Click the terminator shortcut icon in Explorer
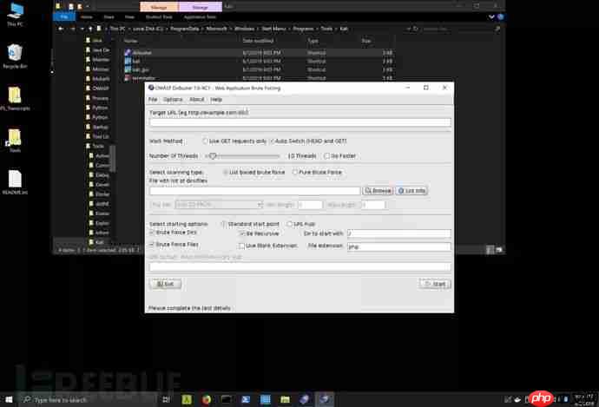 (128, 78)
